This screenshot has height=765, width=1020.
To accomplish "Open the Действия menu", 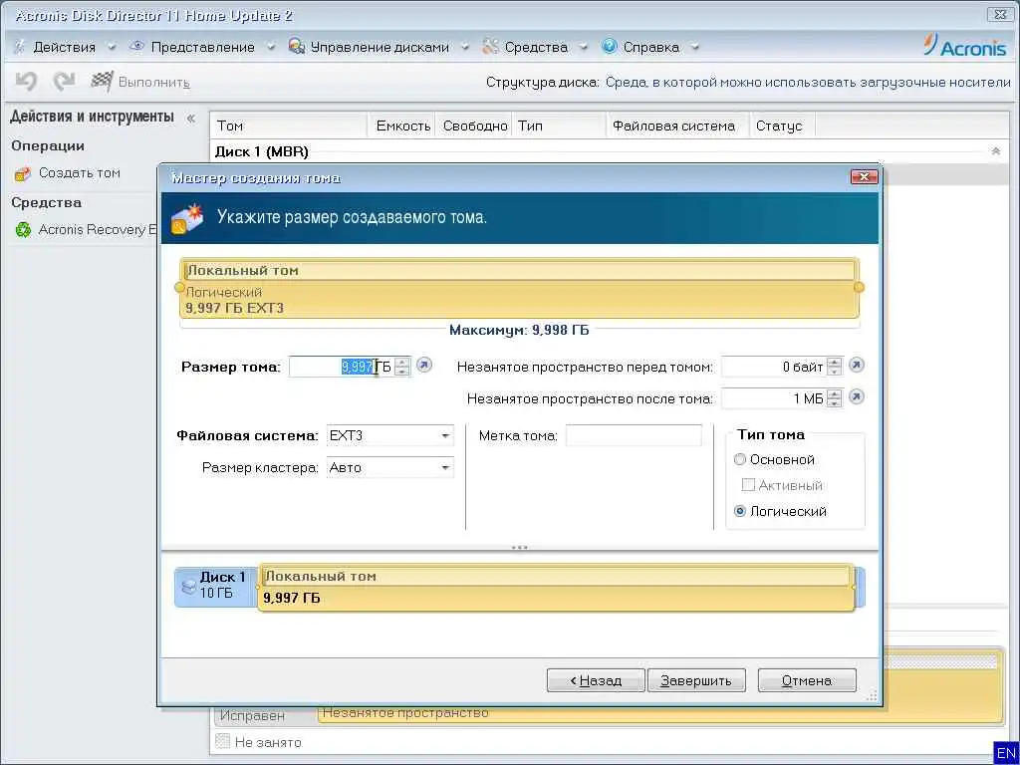I will point(64,47).
